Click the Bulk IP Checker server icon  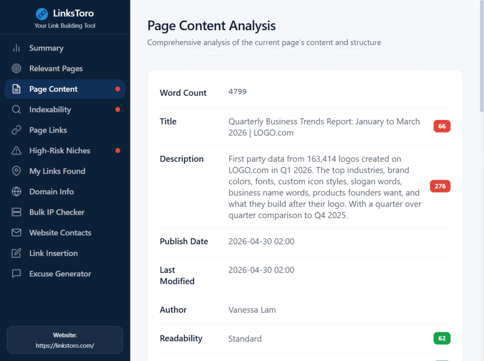point(17,212)
